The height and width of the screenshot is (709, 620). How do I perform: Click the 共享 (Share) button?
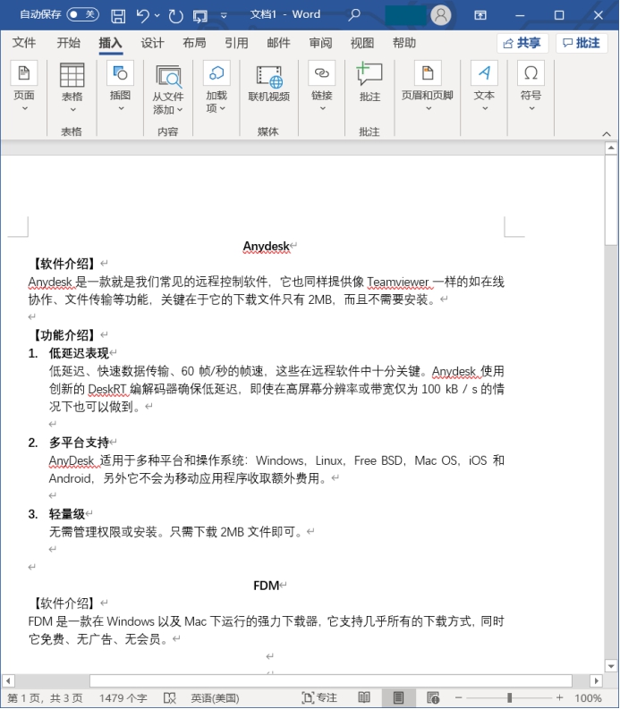tap(522, 43)
